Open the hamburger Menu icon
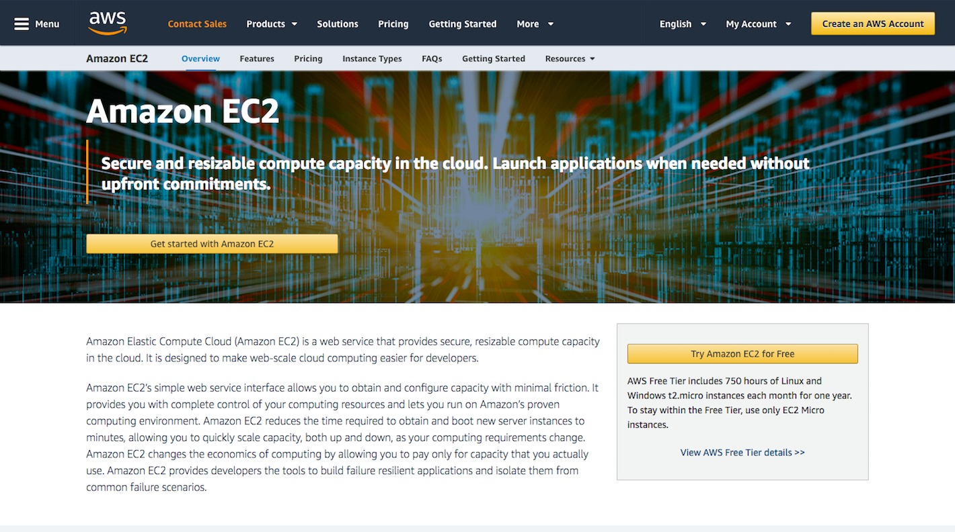Screen dimensions: 955x532 pos(22,24)
